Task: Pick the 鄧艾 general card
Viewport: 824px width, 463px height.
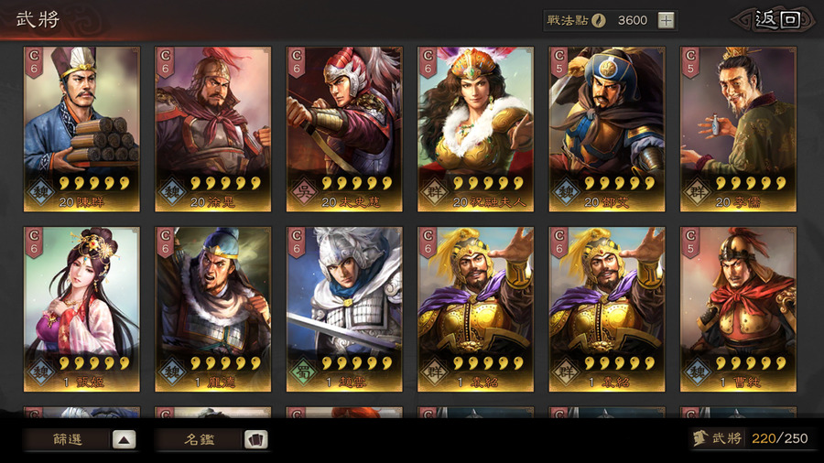Action: pyautogui.click(x=607, y=129)
